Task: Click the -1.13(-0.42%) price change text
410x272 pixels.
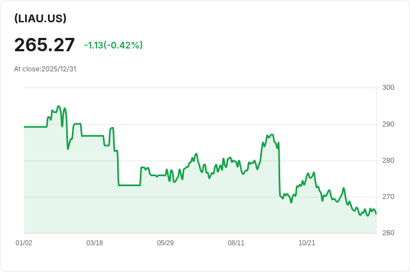Action: tap(113, 45)
